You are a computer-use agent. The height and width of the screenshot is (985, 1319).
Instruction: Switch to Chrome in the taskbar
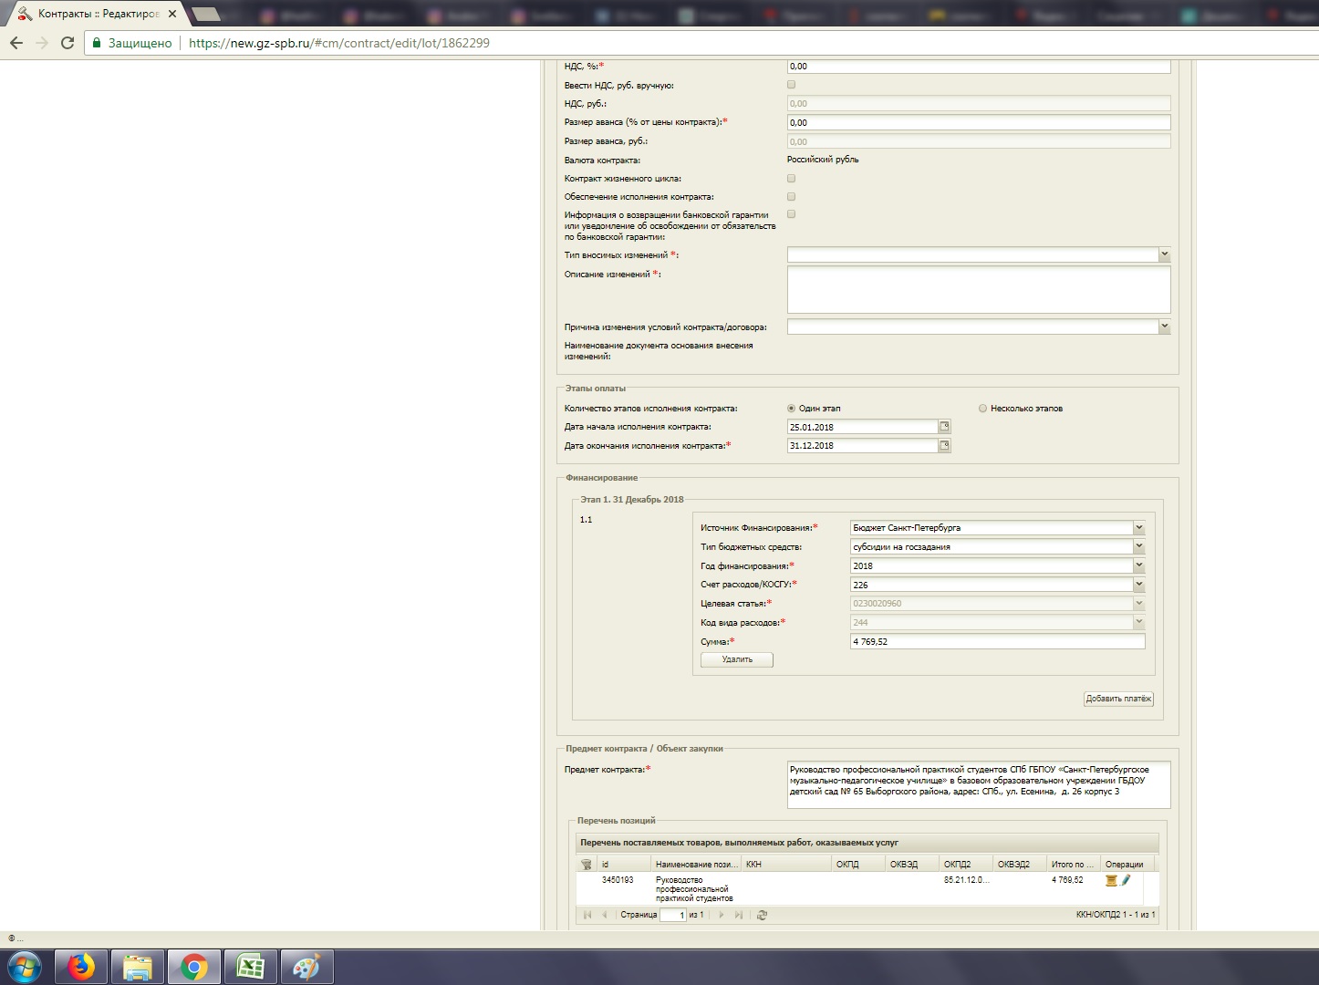click(194, 967)
